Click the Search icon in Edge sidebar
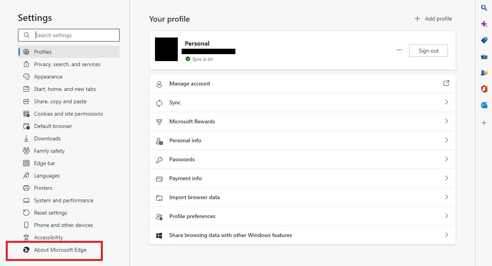 484,8
